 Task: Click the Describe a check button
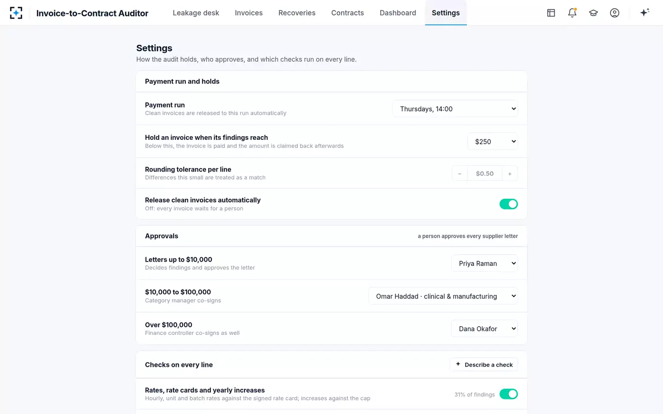pyautogui.click(x=484, y=365)
